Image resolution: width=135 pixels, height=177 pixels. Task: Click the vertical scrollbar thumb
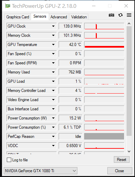click(129, 81)
